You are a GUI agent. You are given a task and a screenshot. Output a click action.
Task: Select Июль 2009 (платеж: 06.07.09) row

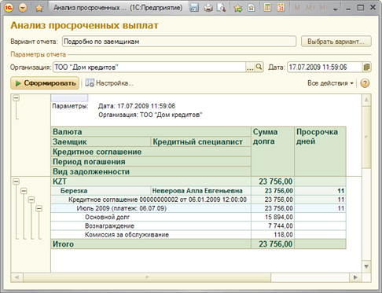click(x=151, y=208)
